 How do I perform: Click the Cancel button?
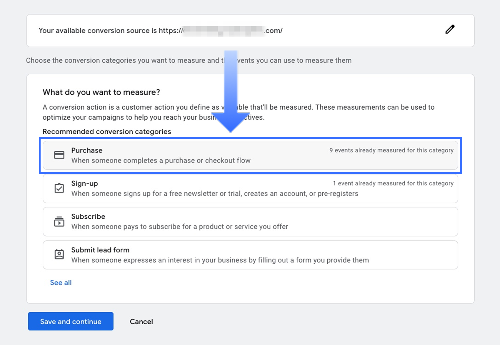tap(141, 321)
